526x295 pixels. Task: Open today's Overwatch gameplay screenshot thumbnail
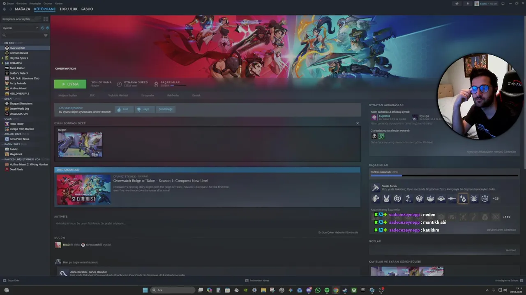click(80, 145)
